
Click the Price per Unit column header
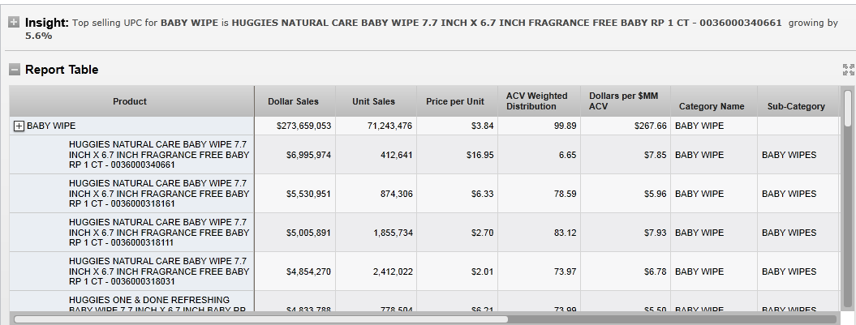click(455, 101)
